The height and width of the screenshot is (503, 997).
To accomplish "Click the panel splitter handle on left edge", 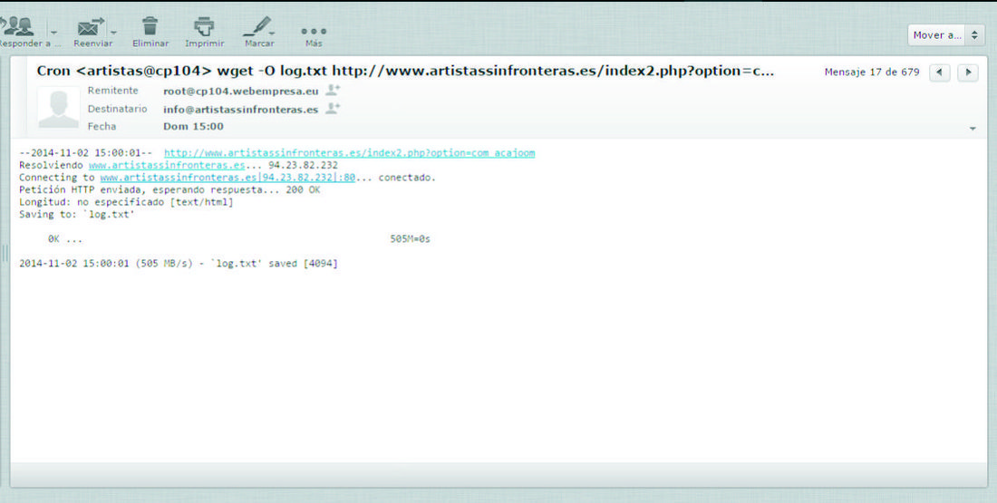I will click(5, 254).
